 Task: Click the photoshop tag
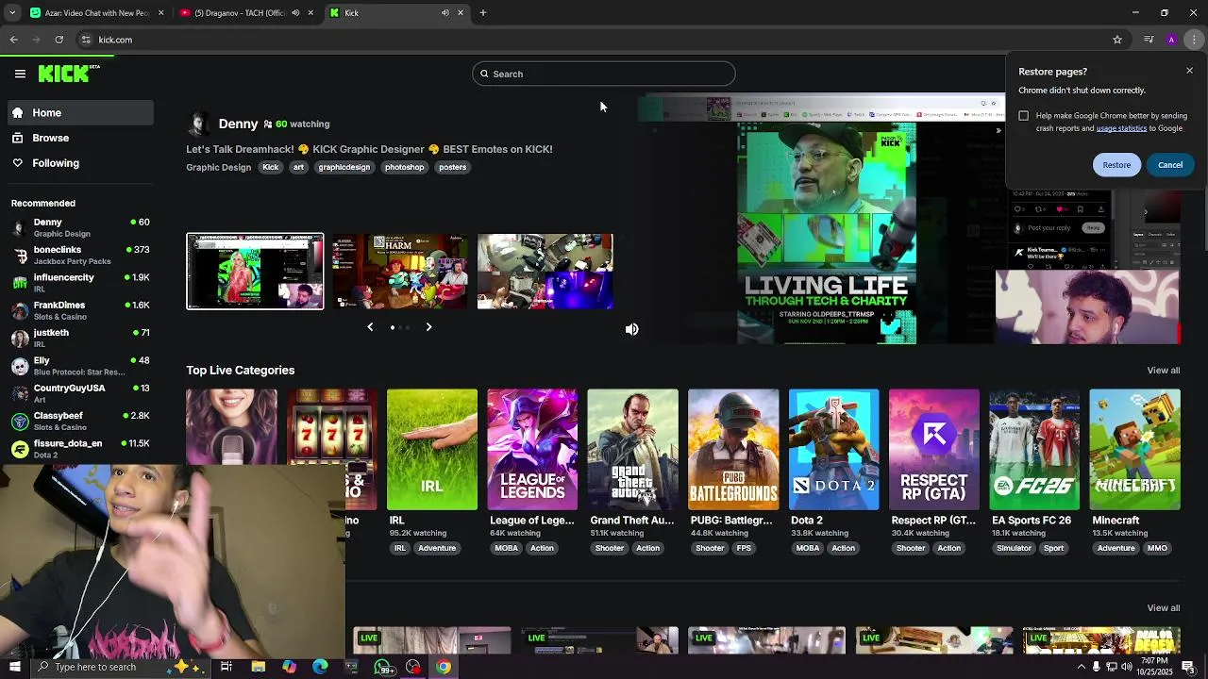pyautogui.click(x=404, y=167)
